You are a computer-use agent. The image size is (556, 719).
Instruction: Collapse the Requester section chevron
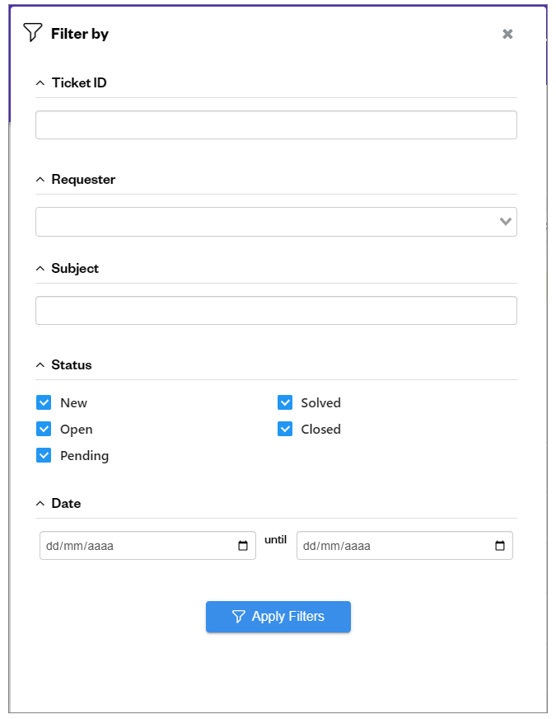click(40, 179)
